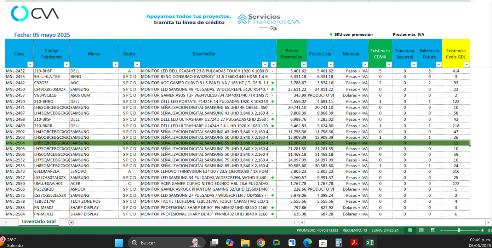
Task: Open the green chat app on taskbar
Action: tap(276, 243)
